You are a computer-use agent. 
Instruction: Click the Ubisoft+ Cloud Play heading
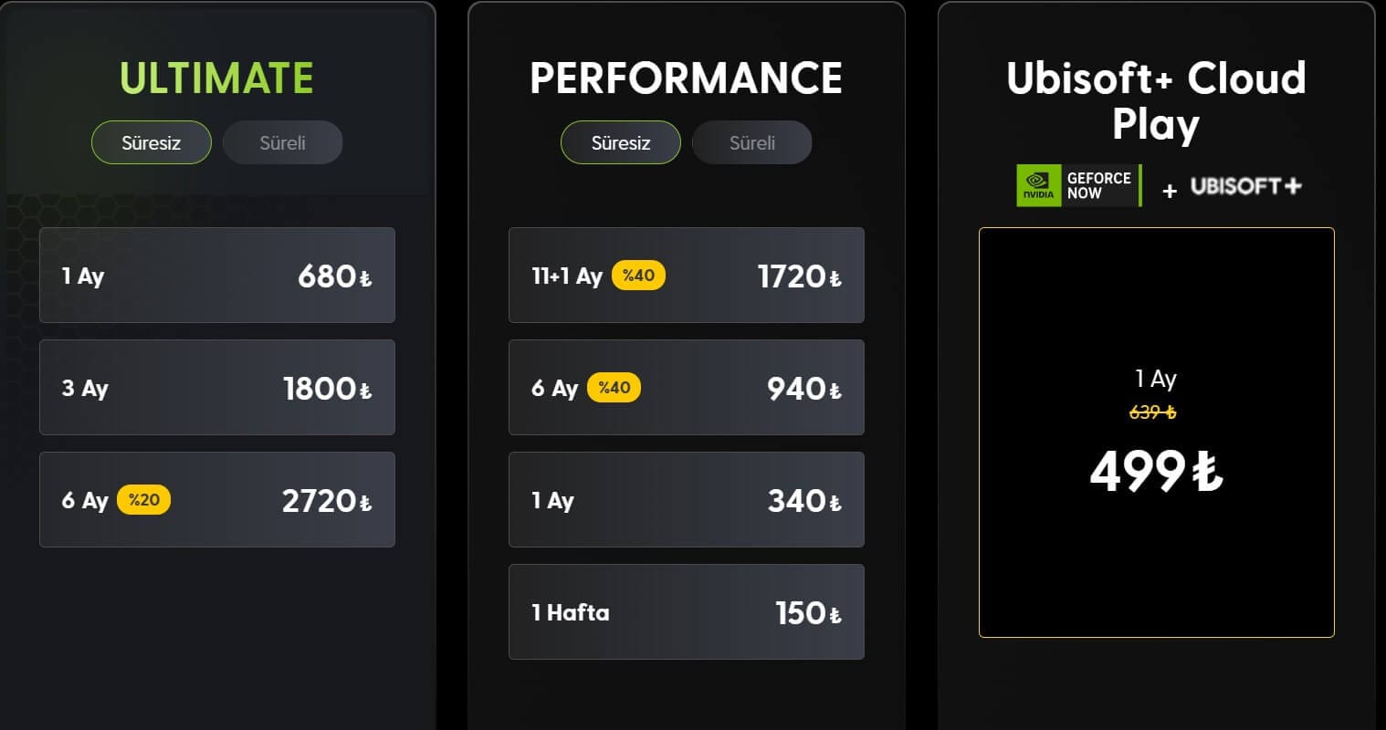[x=1156, y=100]
